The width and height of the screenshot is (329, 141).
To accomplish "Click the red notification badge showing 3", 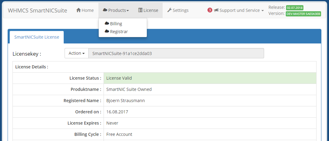I will (x=210, y=10).
